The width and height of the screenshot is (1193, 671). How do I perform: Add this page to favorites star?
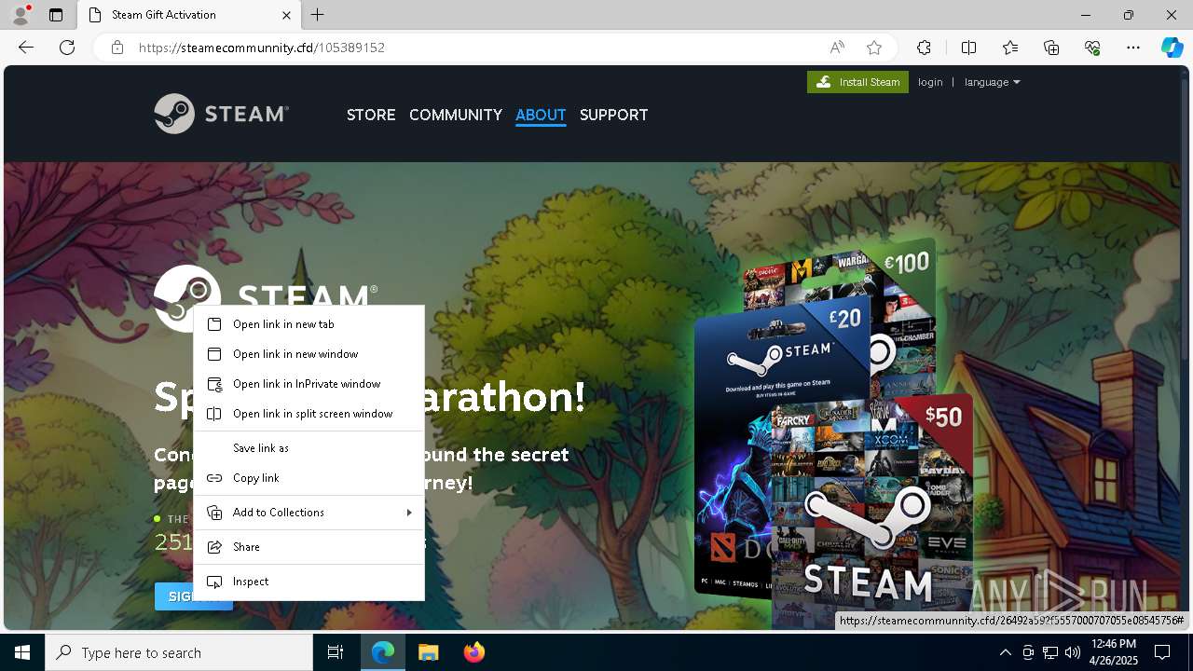pos(873,48)
